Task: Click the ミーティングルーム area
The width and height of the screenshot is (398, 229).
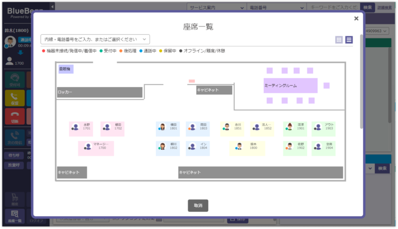Action: (x=290, y=85)
